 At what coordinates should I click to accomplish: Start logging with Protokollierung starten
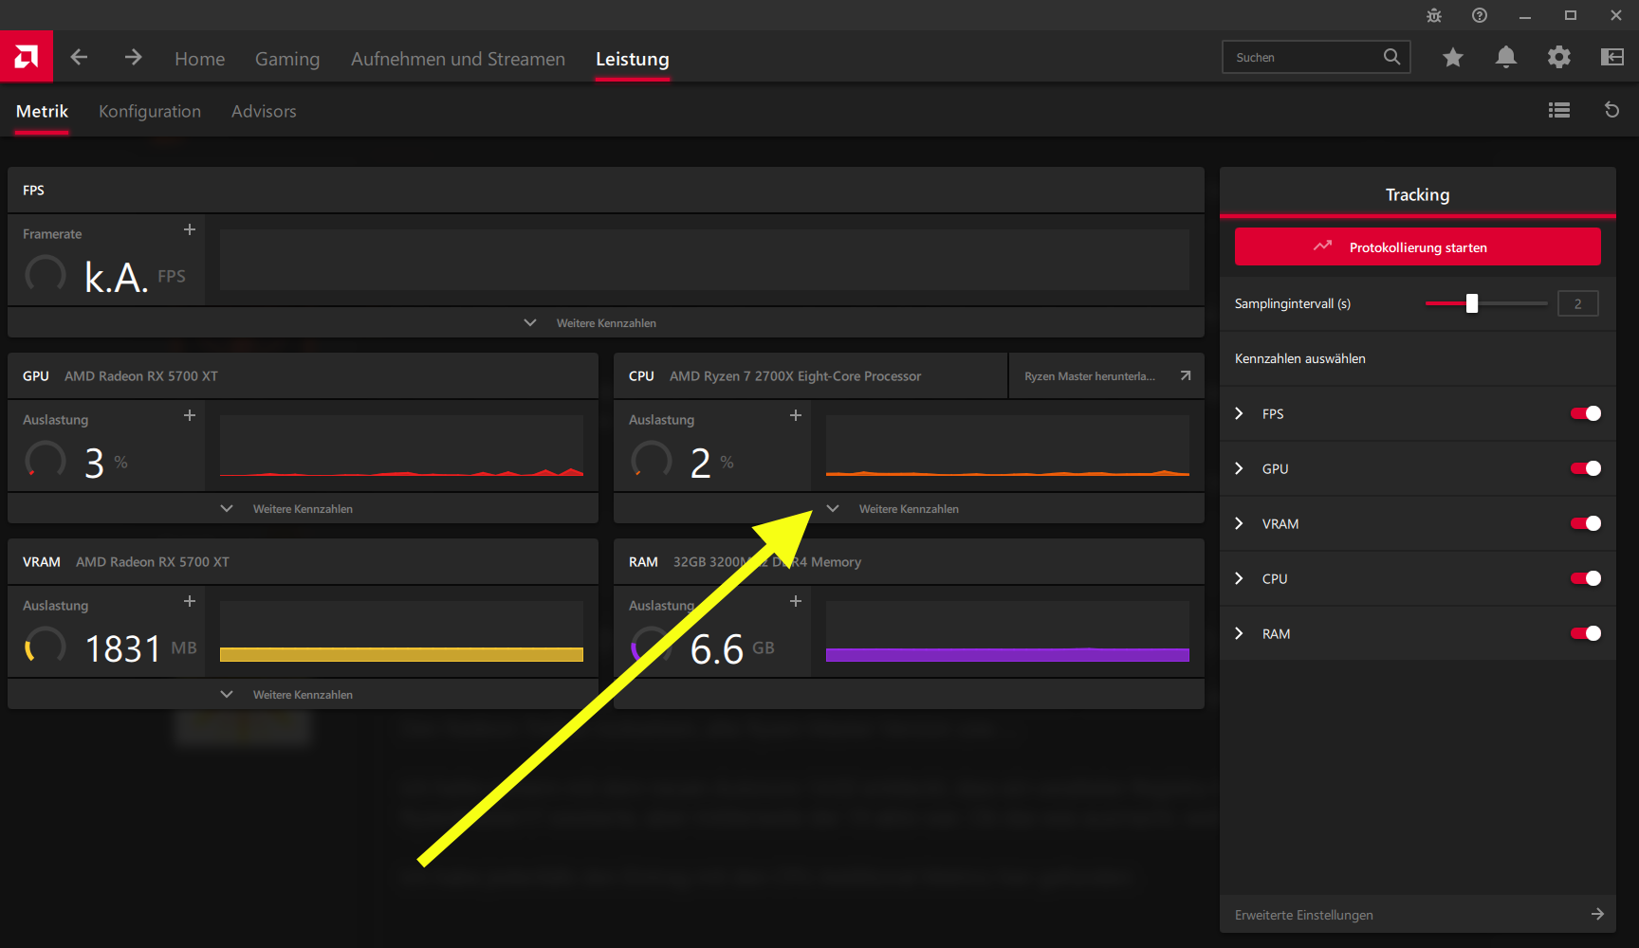[x=1418, y=246]
